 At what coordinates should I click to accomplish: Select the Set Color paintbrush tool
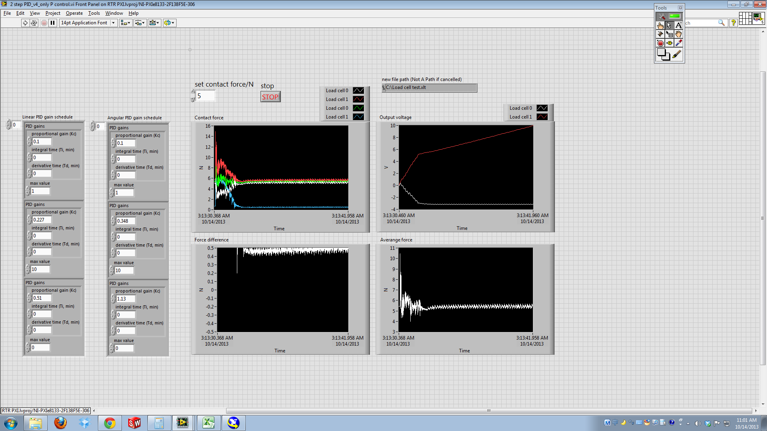pos(677,54)
